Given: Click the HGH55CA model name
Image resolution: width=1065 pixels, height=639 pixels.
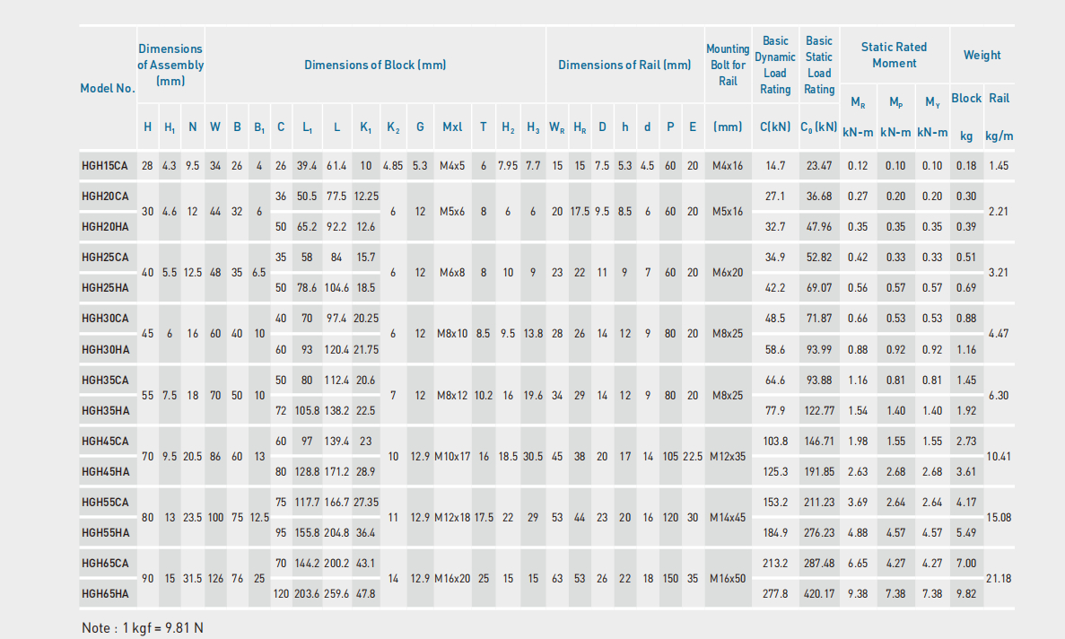Looking at the screenshot, I should tap(105, 503).
